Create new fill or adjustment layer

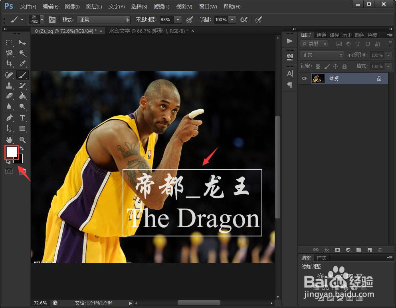tap(348, 250)
